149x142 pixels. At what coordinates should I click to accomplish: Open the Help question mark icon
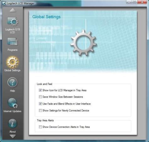12,82
